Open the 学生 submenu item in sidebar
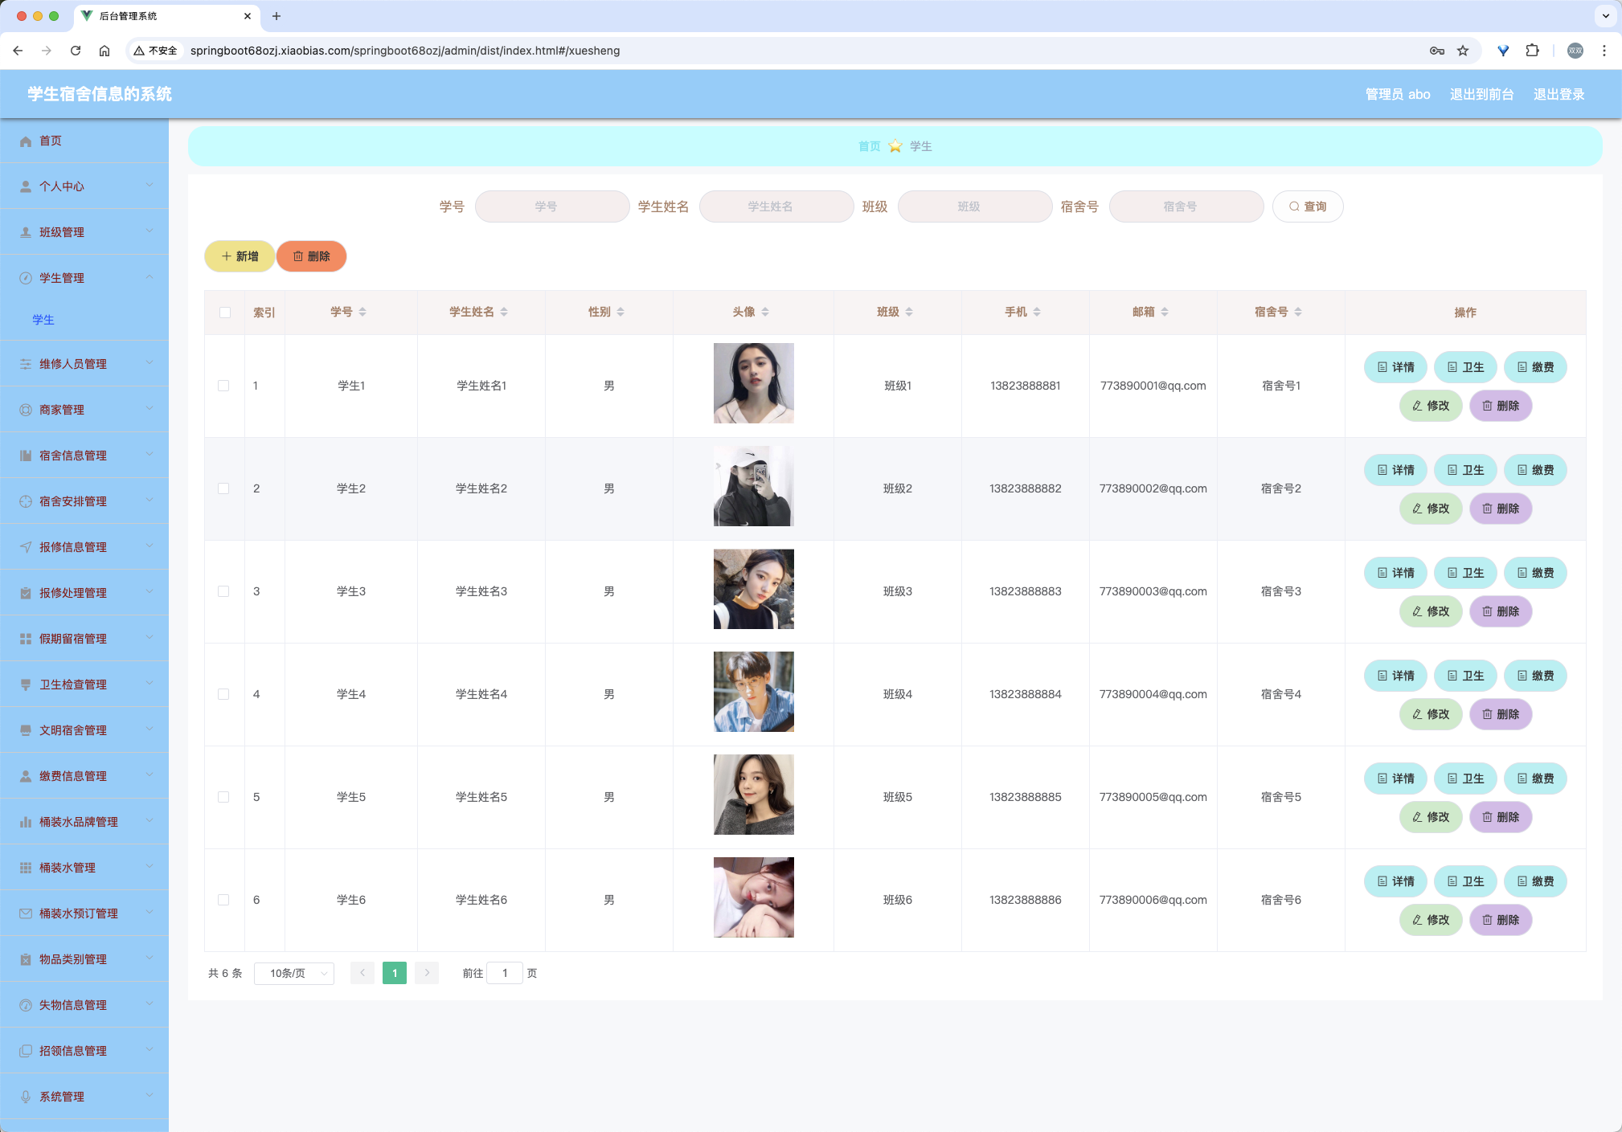 (x=84, y=320)
